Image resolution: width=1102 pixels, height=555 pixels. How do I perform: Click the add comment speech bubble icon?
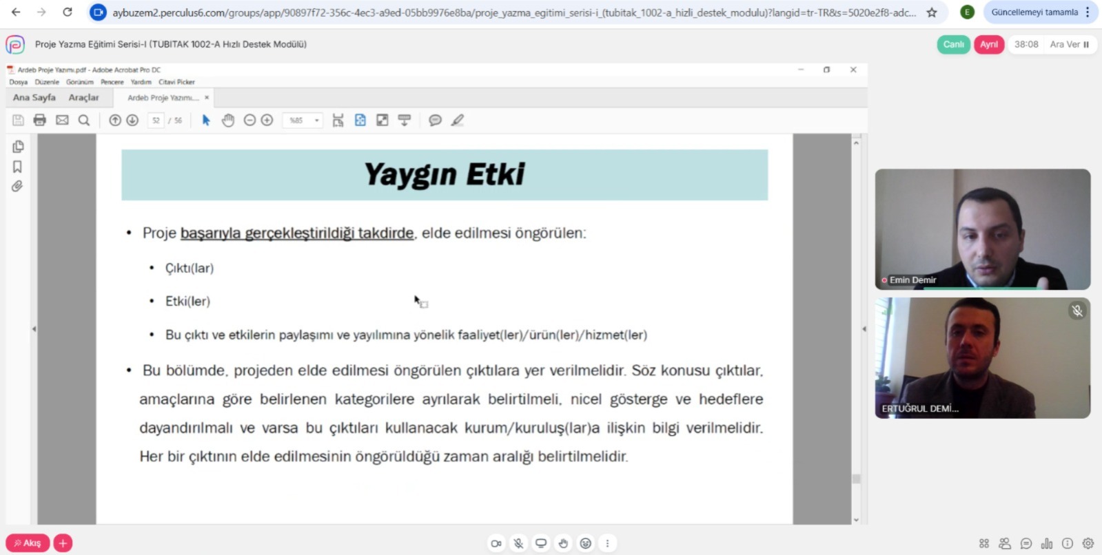pyautogui.click(x=435, y=121)
